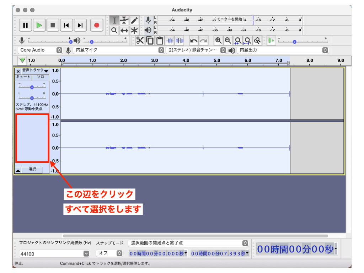This screenshot has height=273, width=364.
Task: Click the Stop button
Action: (x=53, y=25)
